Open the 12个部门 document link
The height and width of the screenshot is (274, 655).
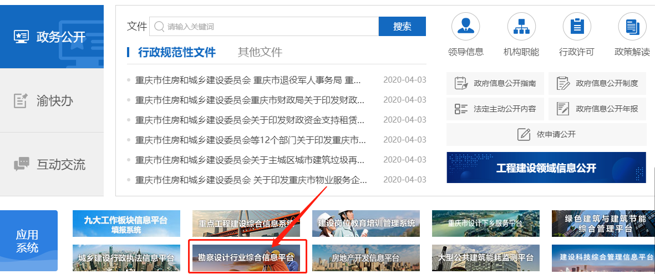250,140
